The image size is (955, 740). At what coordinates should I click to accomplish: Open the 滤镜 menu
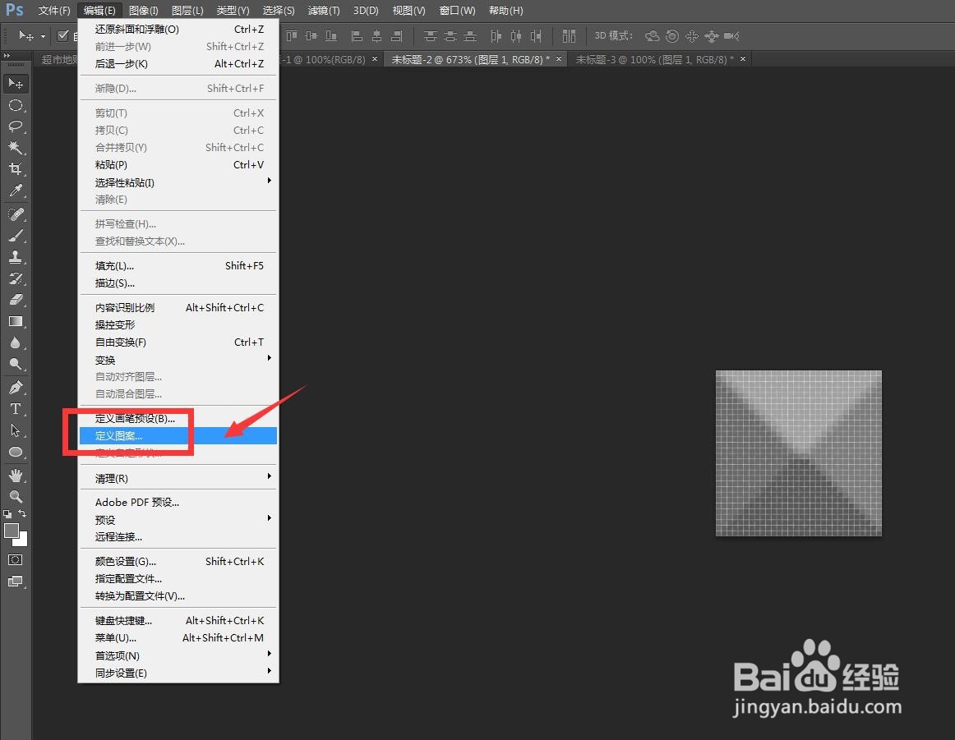point(323,11)
